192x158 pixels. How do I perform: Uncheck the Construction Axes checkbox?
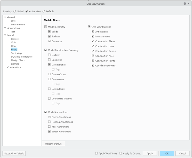93,56
